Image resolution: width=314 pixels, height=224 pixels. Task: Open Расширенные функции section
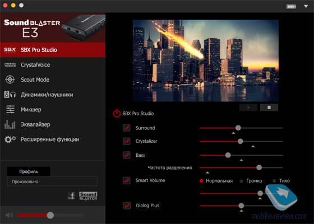[53, 139]
